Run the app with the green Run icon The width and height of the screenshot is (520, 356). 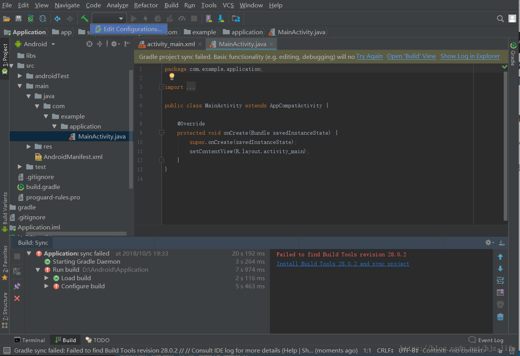[133, 18]
